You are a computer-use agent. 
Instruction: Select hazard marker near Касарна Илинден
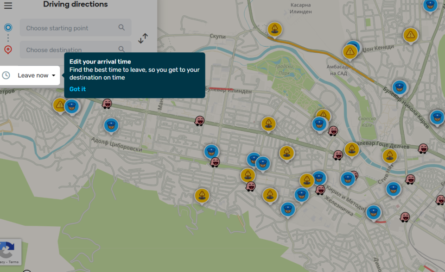[275, 30]
